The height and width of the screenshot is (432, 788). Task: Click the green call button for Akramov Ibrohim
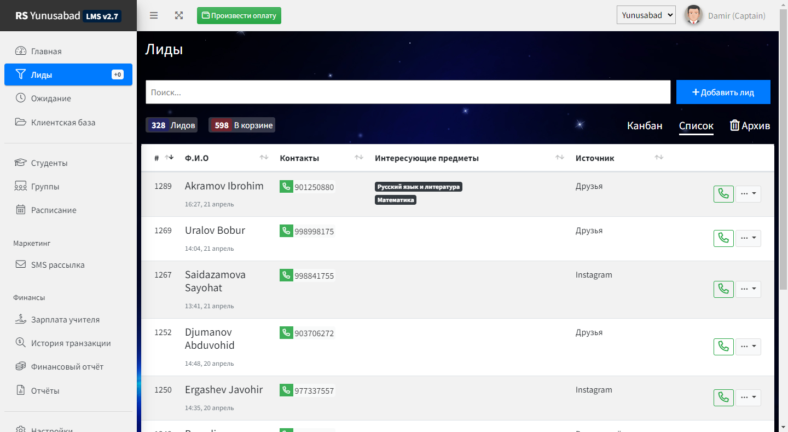click(723, 194)
